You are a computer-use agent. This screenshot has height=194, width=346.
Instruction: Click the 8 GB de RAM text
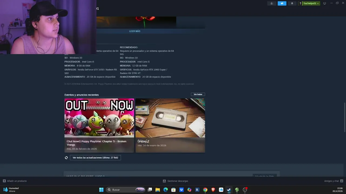click(x=84, y=66)
